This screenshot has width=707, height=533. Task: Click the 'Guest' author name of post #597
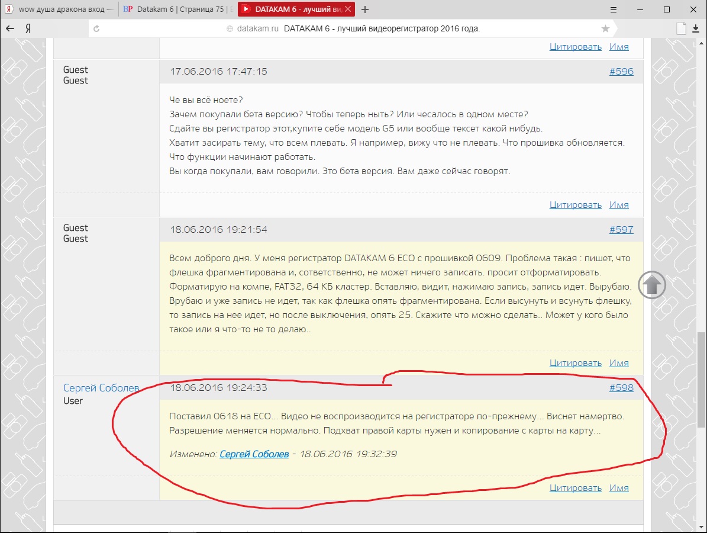[75, 228]
